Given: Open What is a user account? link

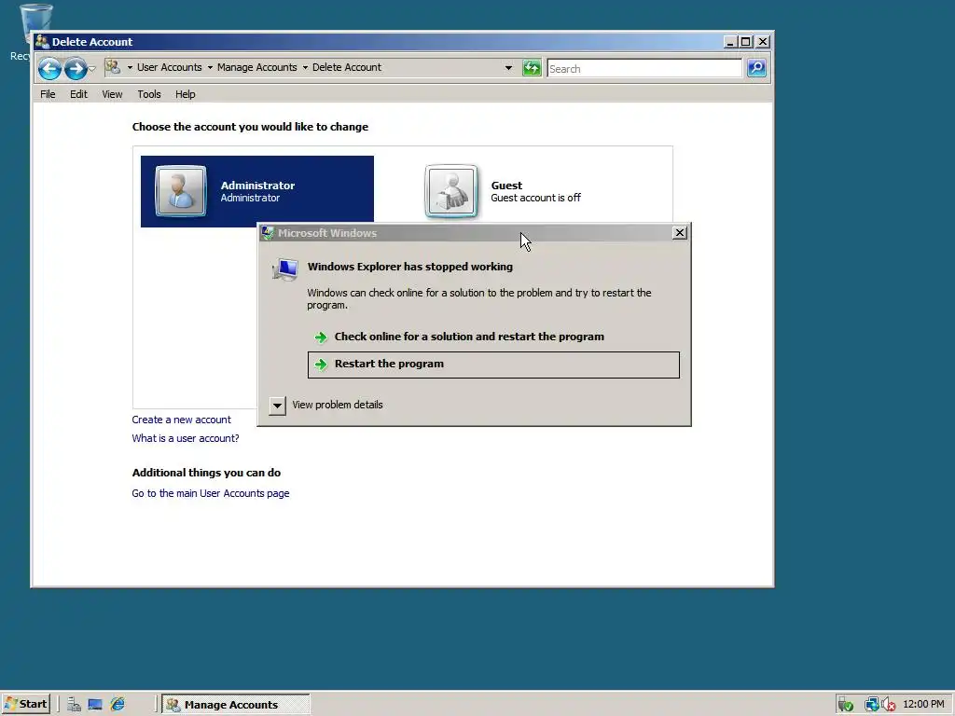Looking at the screenshot, I should tap(186, 438).
